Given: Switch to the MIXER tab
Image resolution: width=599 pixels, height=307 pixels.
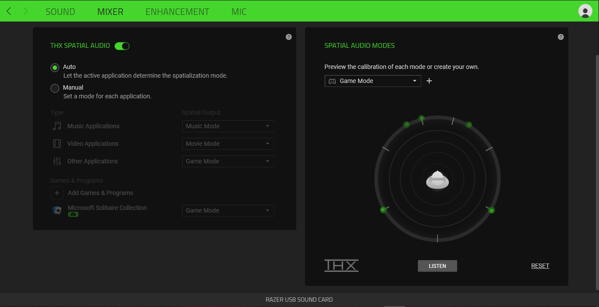Looking at the screenshot, I should pos(110,11).
